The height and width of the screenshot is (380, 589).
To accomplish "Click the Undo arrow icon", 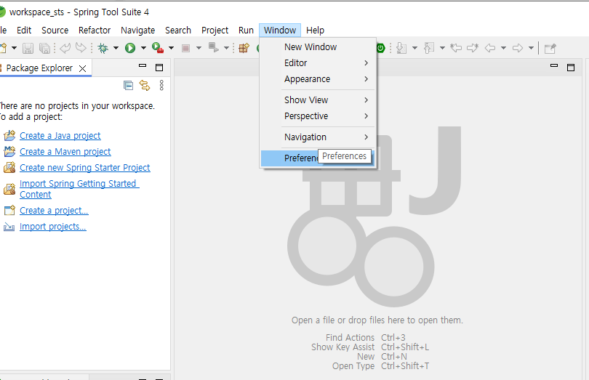I will [65, 48].
